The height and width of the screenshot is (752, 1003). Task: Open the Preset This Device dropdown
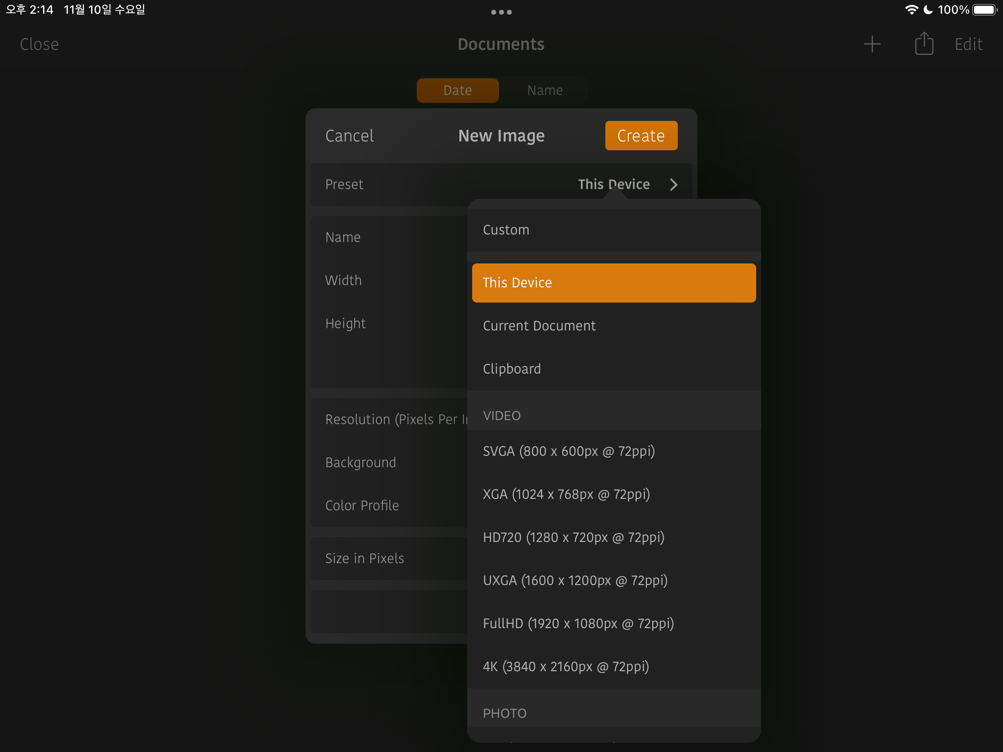click(614, 185)
